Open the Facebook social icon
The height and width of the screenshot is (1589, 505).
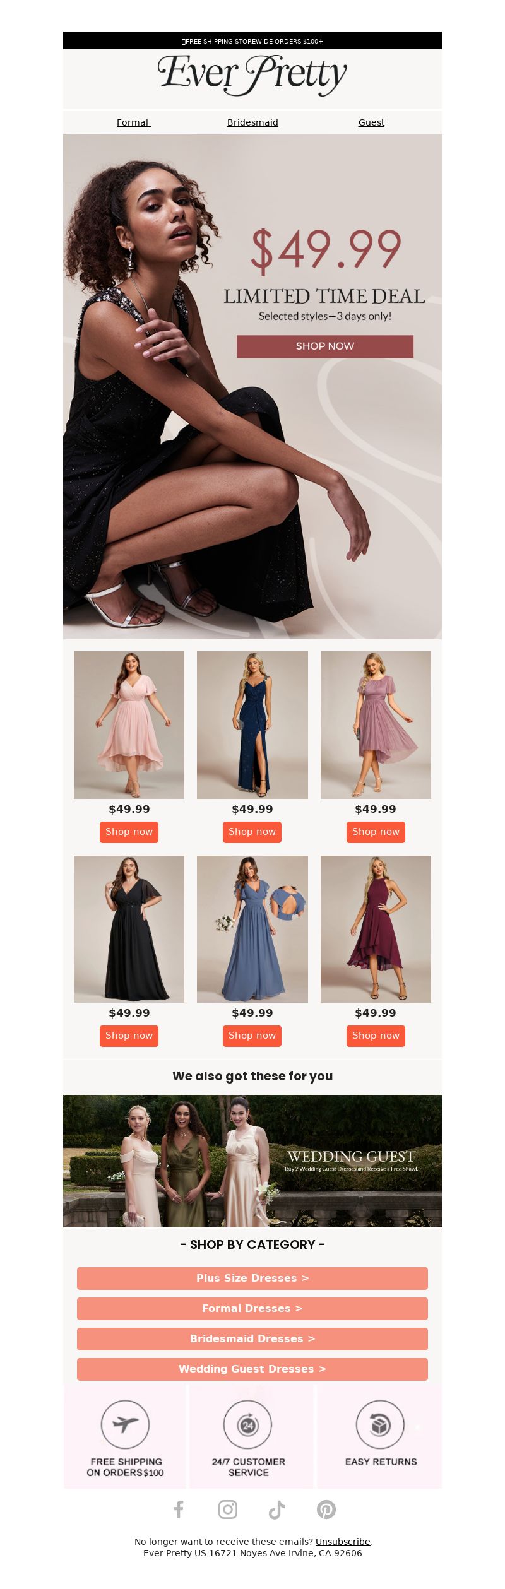179,1509
